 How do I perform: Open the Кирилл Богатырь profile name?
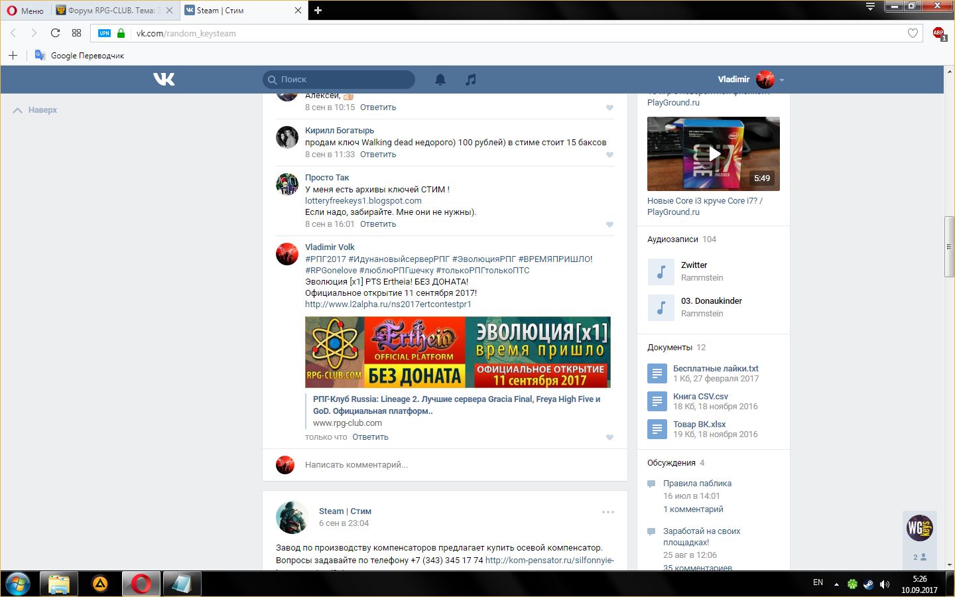(x=340, y=131)
